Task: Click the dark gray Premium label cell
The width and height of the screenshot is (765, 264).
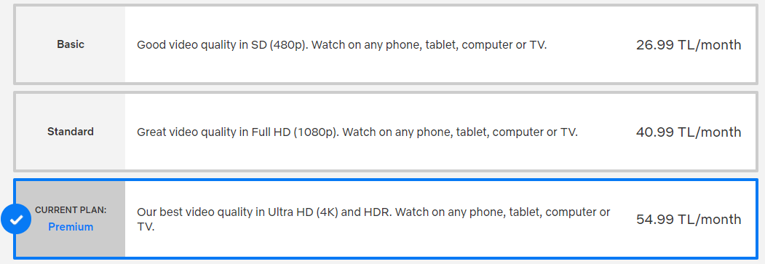Action: (71, 219)
